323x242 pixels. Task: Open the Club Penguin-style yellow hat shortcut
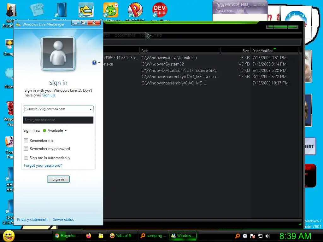click(x=86, y=10)
